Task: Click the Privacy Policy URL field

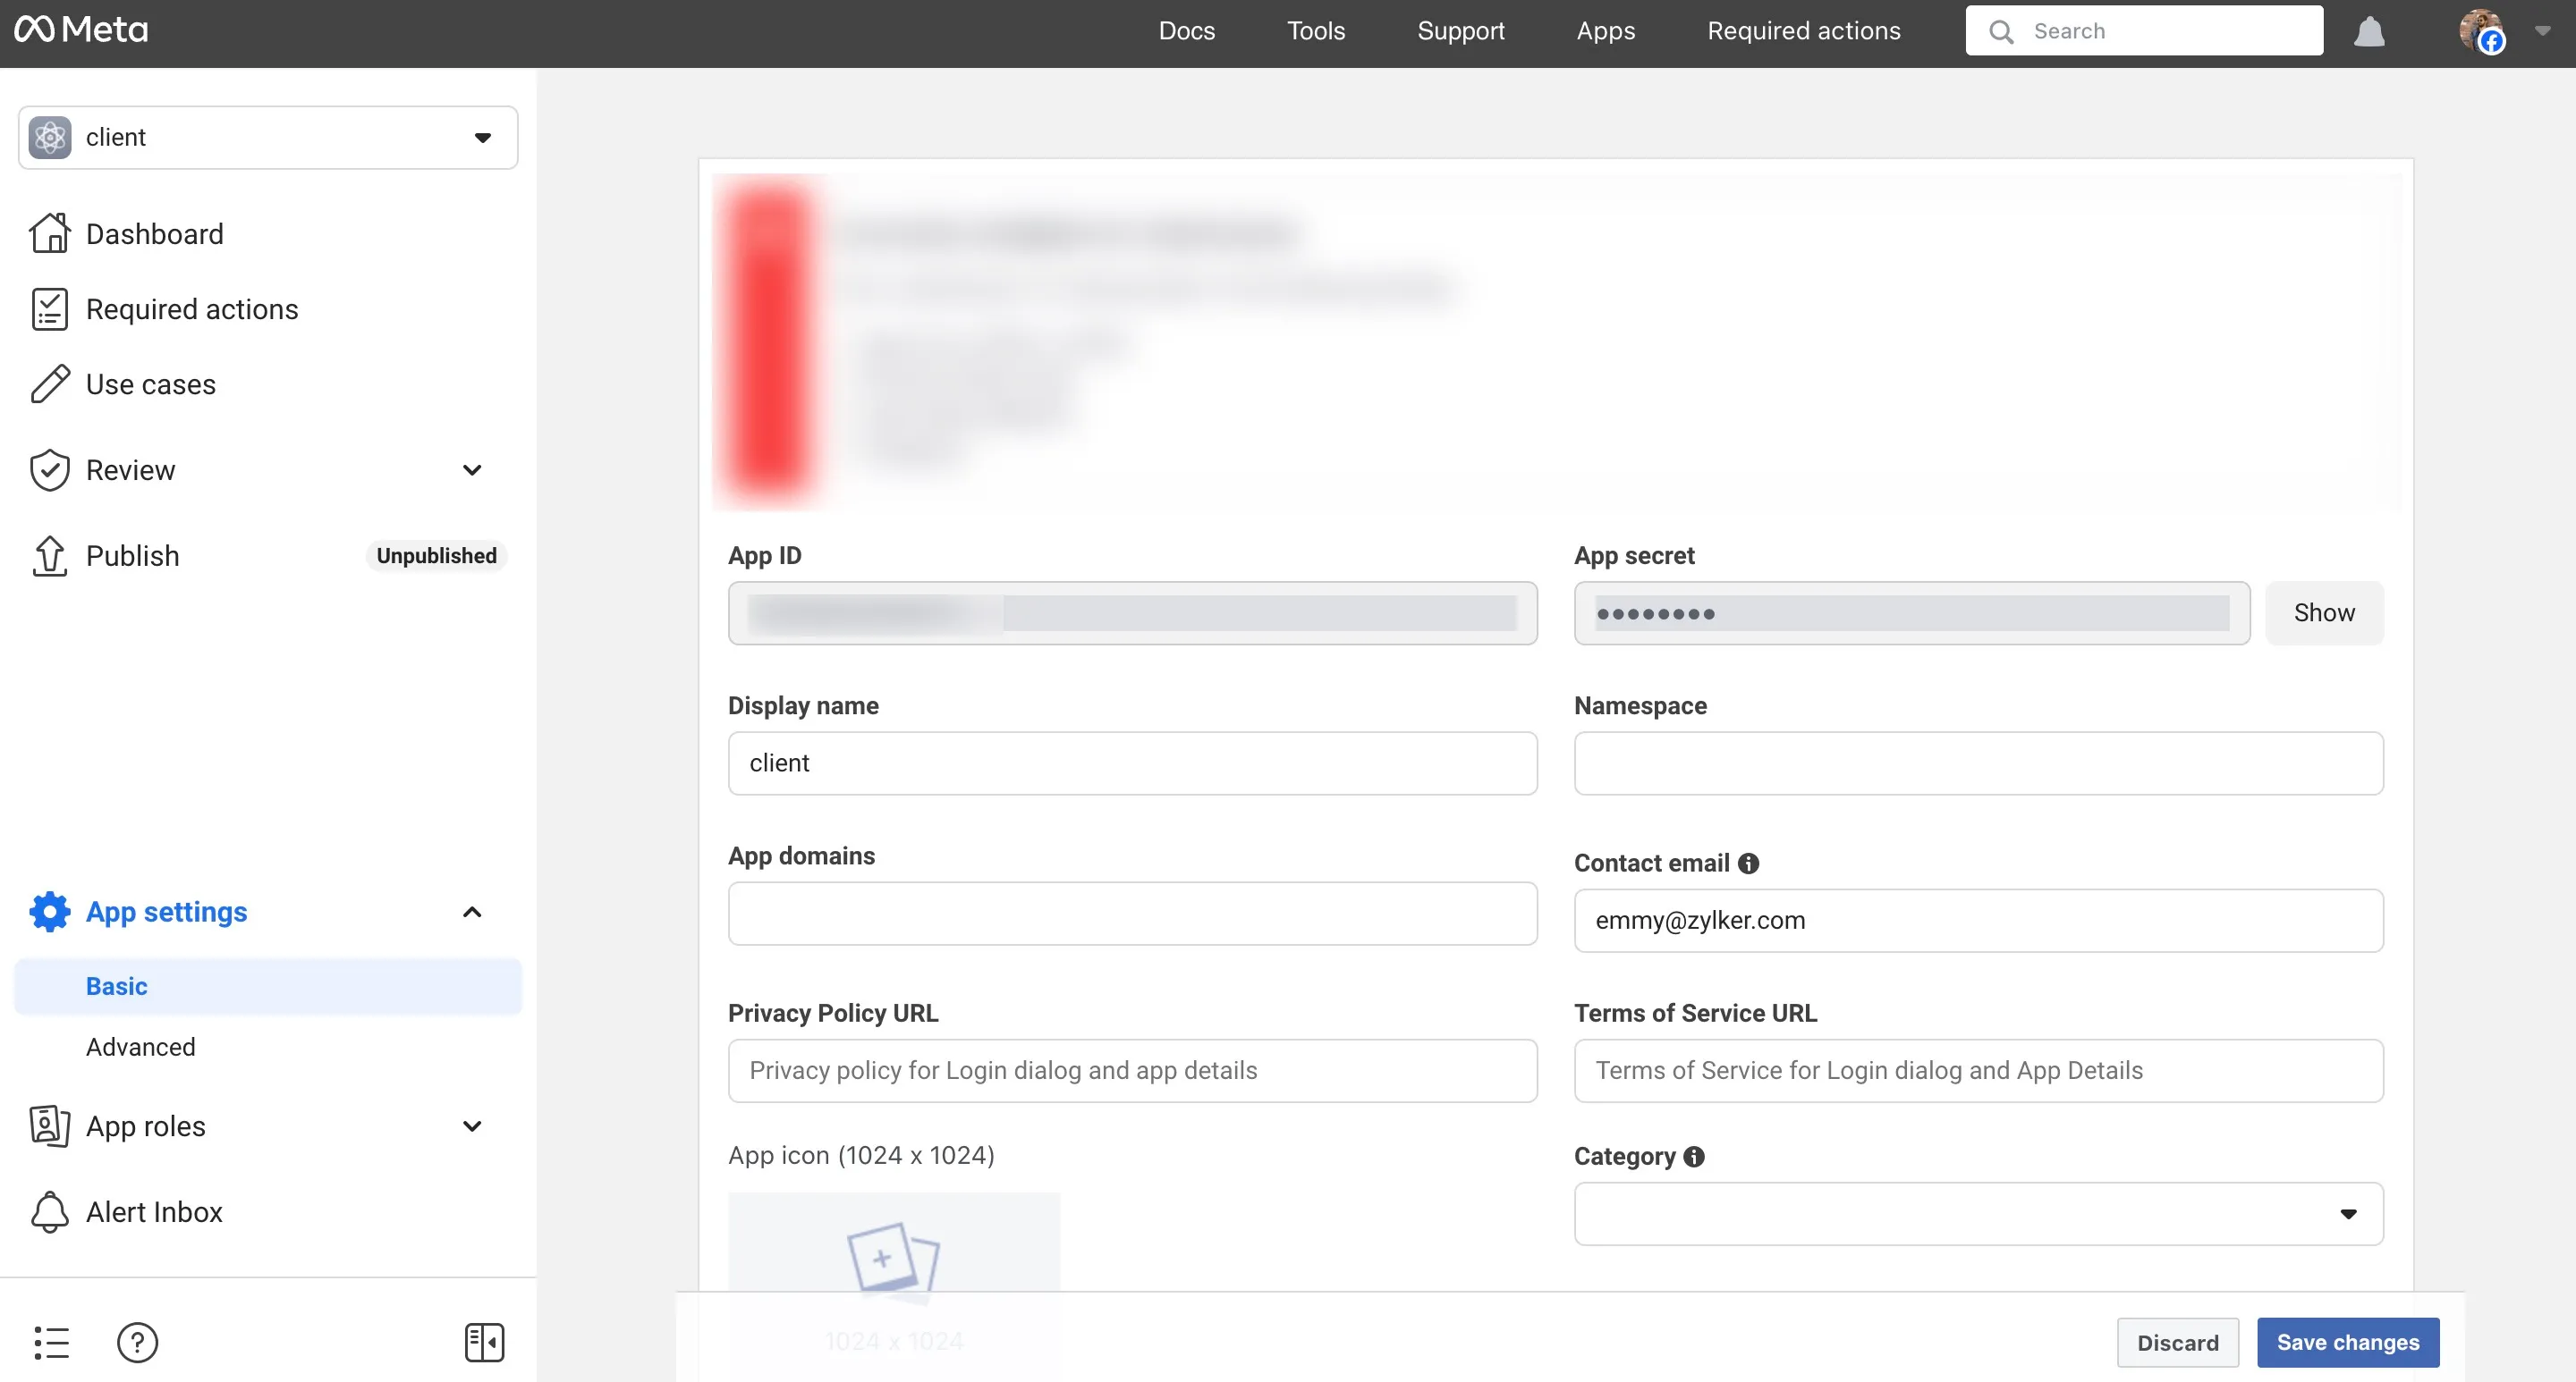Action: (1132, 1070)
